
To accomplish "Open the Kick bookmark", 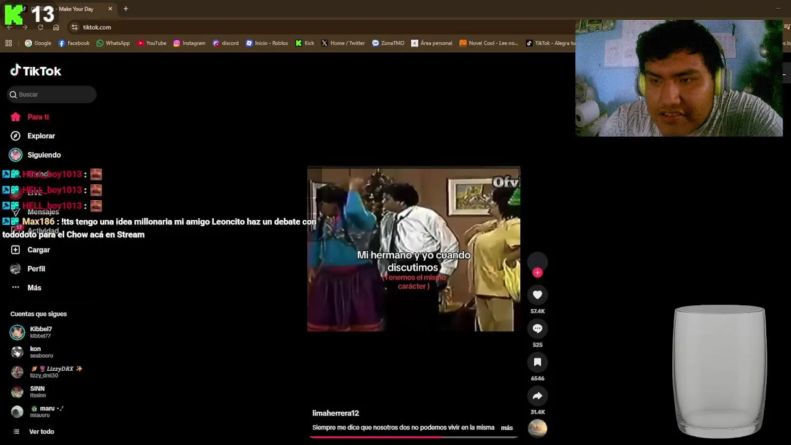I will pyautogui.click(x=305, y=43).
